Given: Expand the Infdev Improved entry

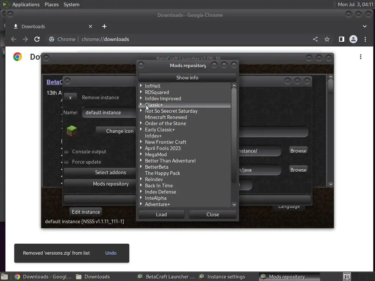Looking at the screenshot, I should click(141, 98).
